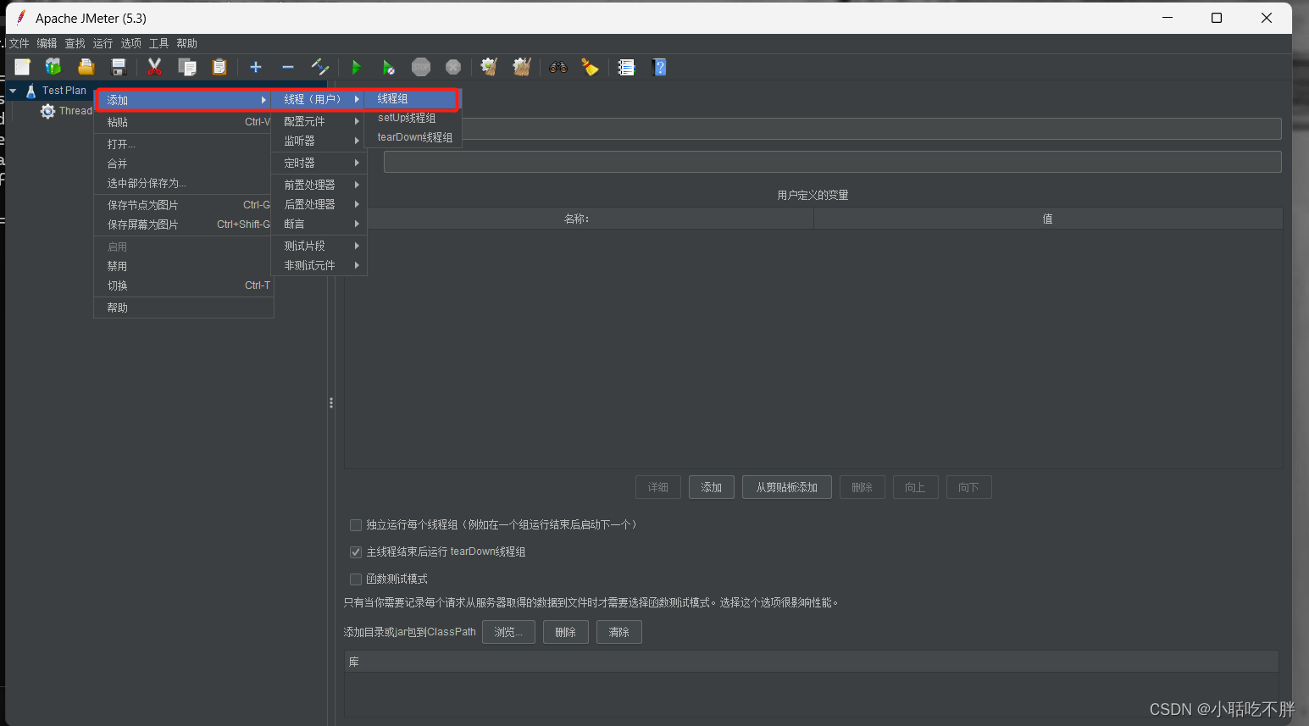Save the test plan with floppy icon
This screenshot has width=1309, height=726.
point(119,67)
